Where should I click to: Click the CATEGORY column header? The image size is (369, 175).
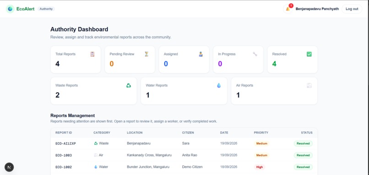pyautogui.click(x=102, y=133)
